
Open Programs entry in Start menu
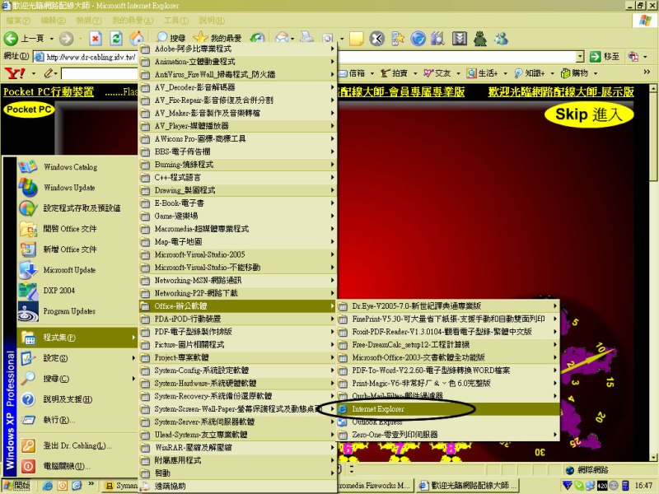pyautogui.click(x=77, y=338)
